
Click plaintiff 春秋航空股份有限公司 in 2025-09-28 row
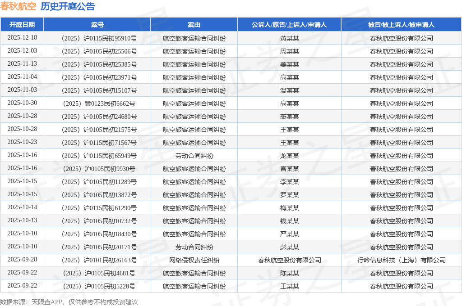click(289, 260)
